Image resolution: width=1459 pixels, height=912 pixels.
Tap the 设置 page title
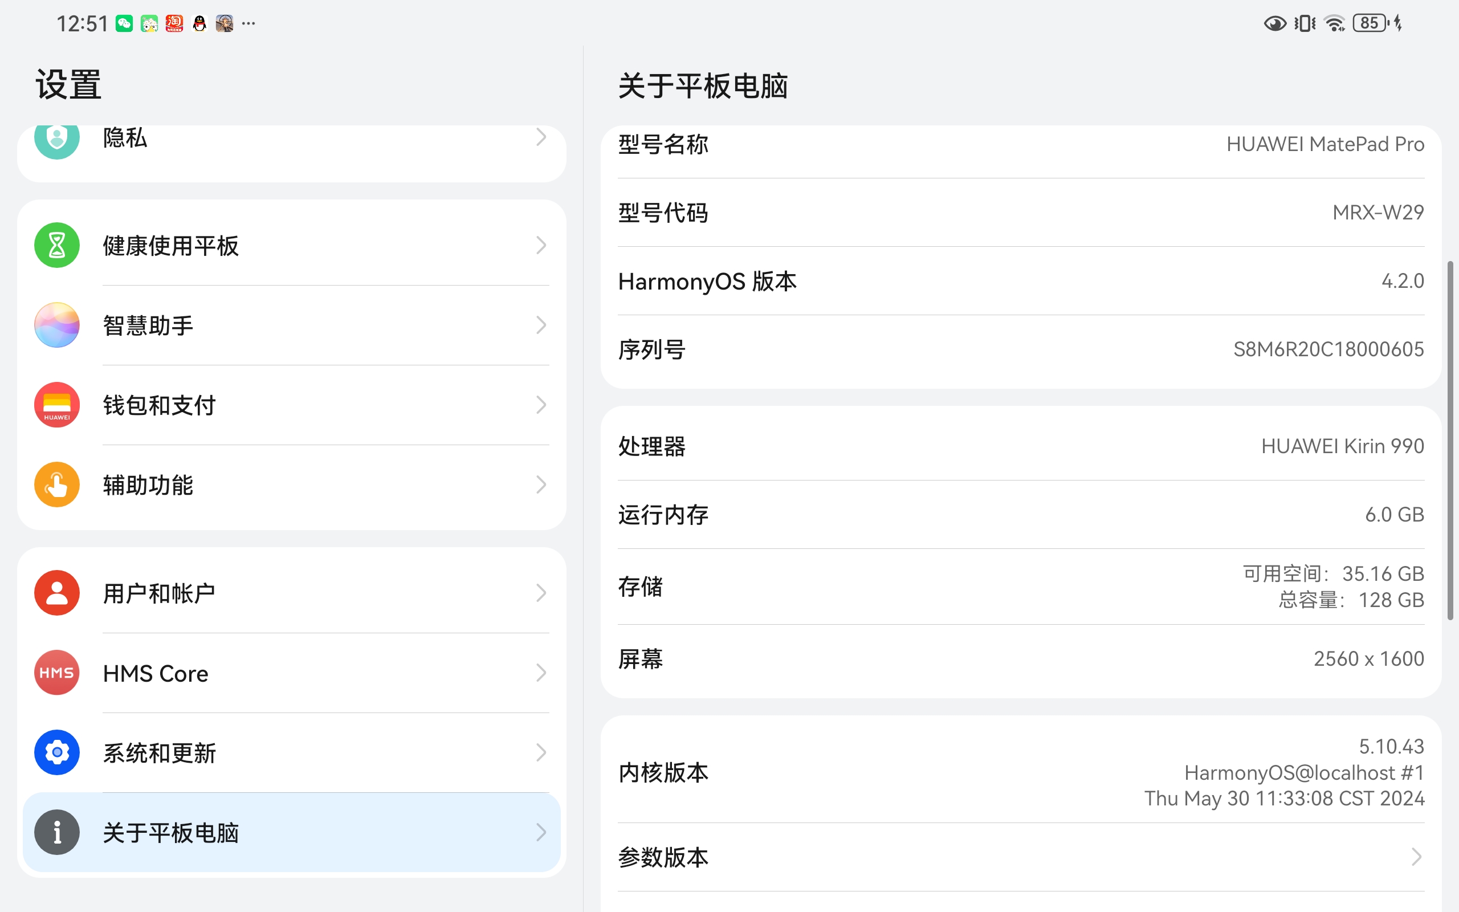pyautogui.click(x=68, y=84)
